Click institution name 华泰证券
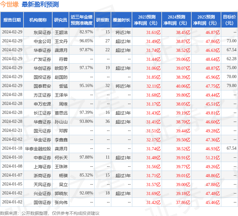Viewport: 238px width, 216px height. tap(42, 50)
